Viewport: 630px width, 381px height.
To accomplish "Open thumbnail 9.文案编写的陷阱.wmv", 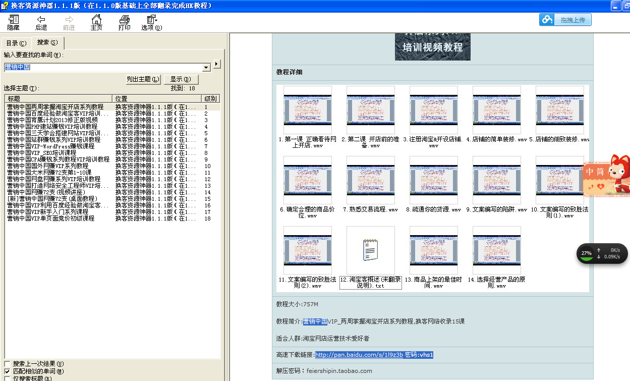I will tap(497, 180).
